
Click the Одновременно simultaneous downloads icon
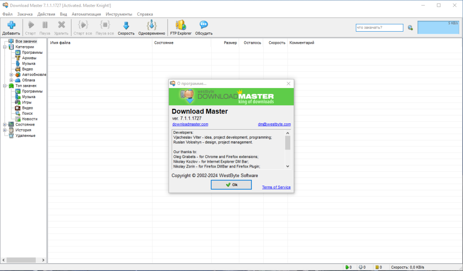tap(151, 25)
